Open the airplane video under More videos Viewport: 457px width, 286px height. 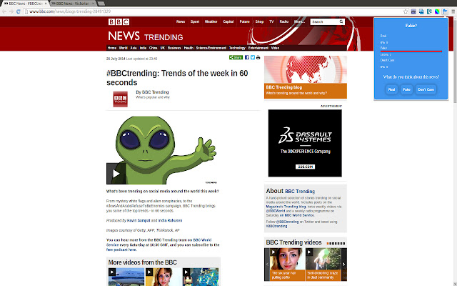(126, 277)
